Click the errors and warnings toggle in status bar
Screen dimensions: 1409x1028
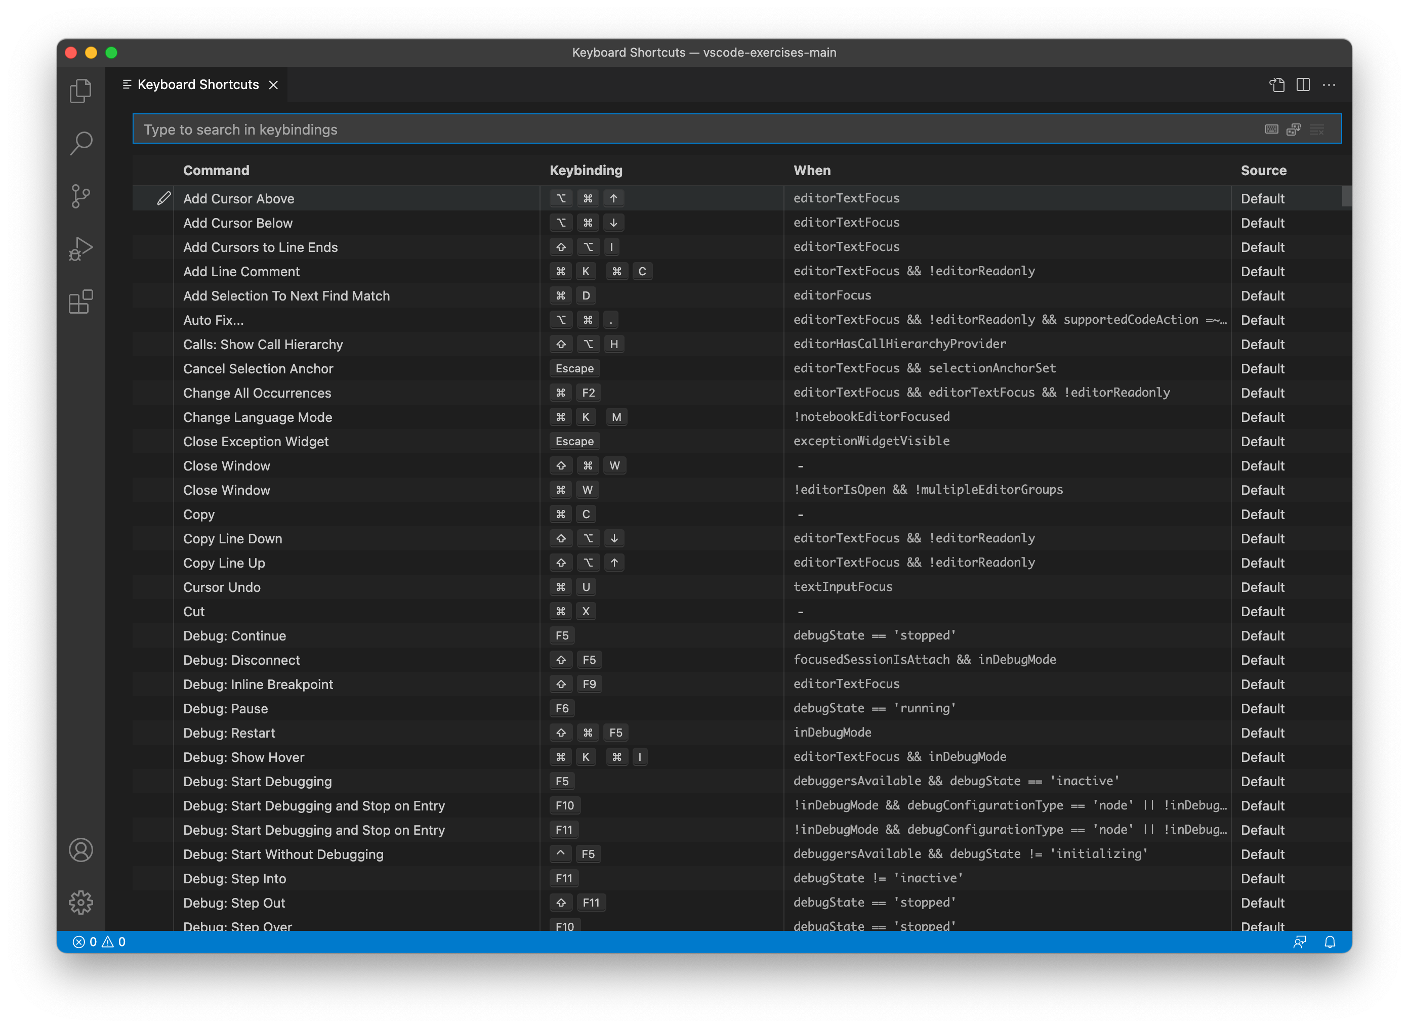100,941
